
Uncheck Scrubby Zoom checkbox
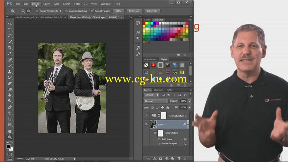[93, 11]
